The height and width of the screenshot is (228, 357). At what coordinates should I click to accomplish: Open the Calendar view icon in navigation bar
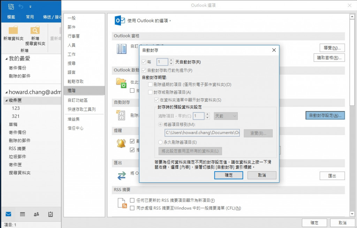coord(22,214)
